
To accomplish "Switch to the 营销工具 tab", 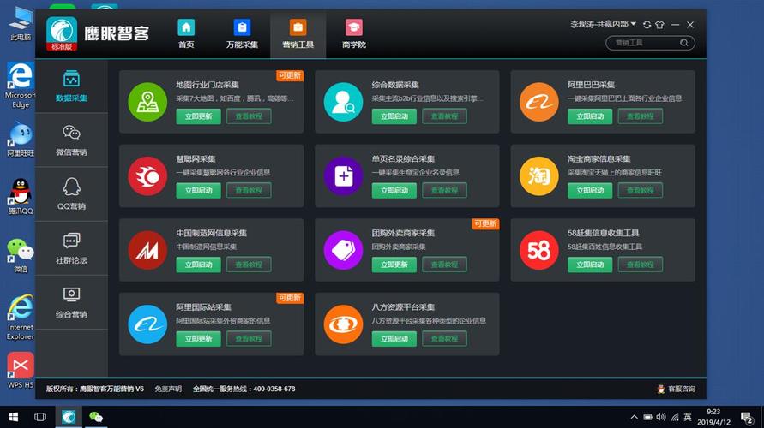I will (298, 34).
